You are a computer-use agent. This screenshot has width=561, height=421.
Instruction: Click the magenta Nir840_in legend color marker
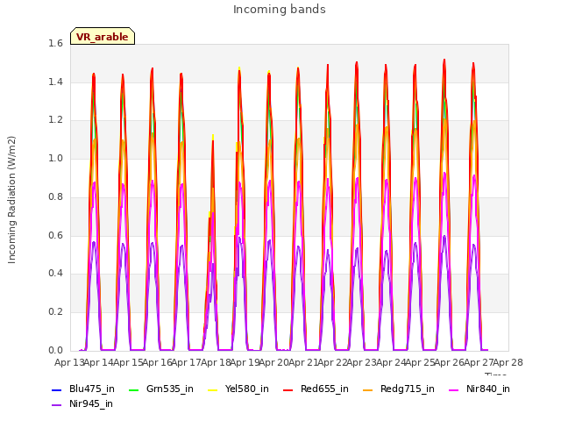coord(454,389)
